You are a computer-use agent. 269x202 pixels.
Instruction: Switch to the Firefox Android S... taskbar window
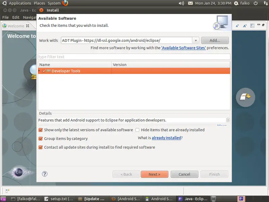(x=126, y=199)
